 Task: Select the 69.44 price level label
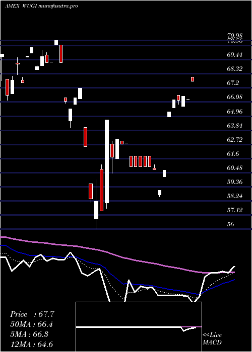click(235, 54)
